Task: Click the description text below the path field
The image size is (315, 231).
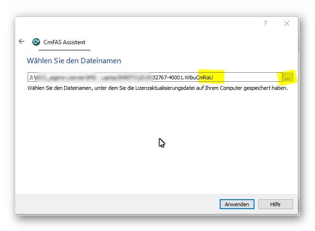Action: tap(157, 88)
